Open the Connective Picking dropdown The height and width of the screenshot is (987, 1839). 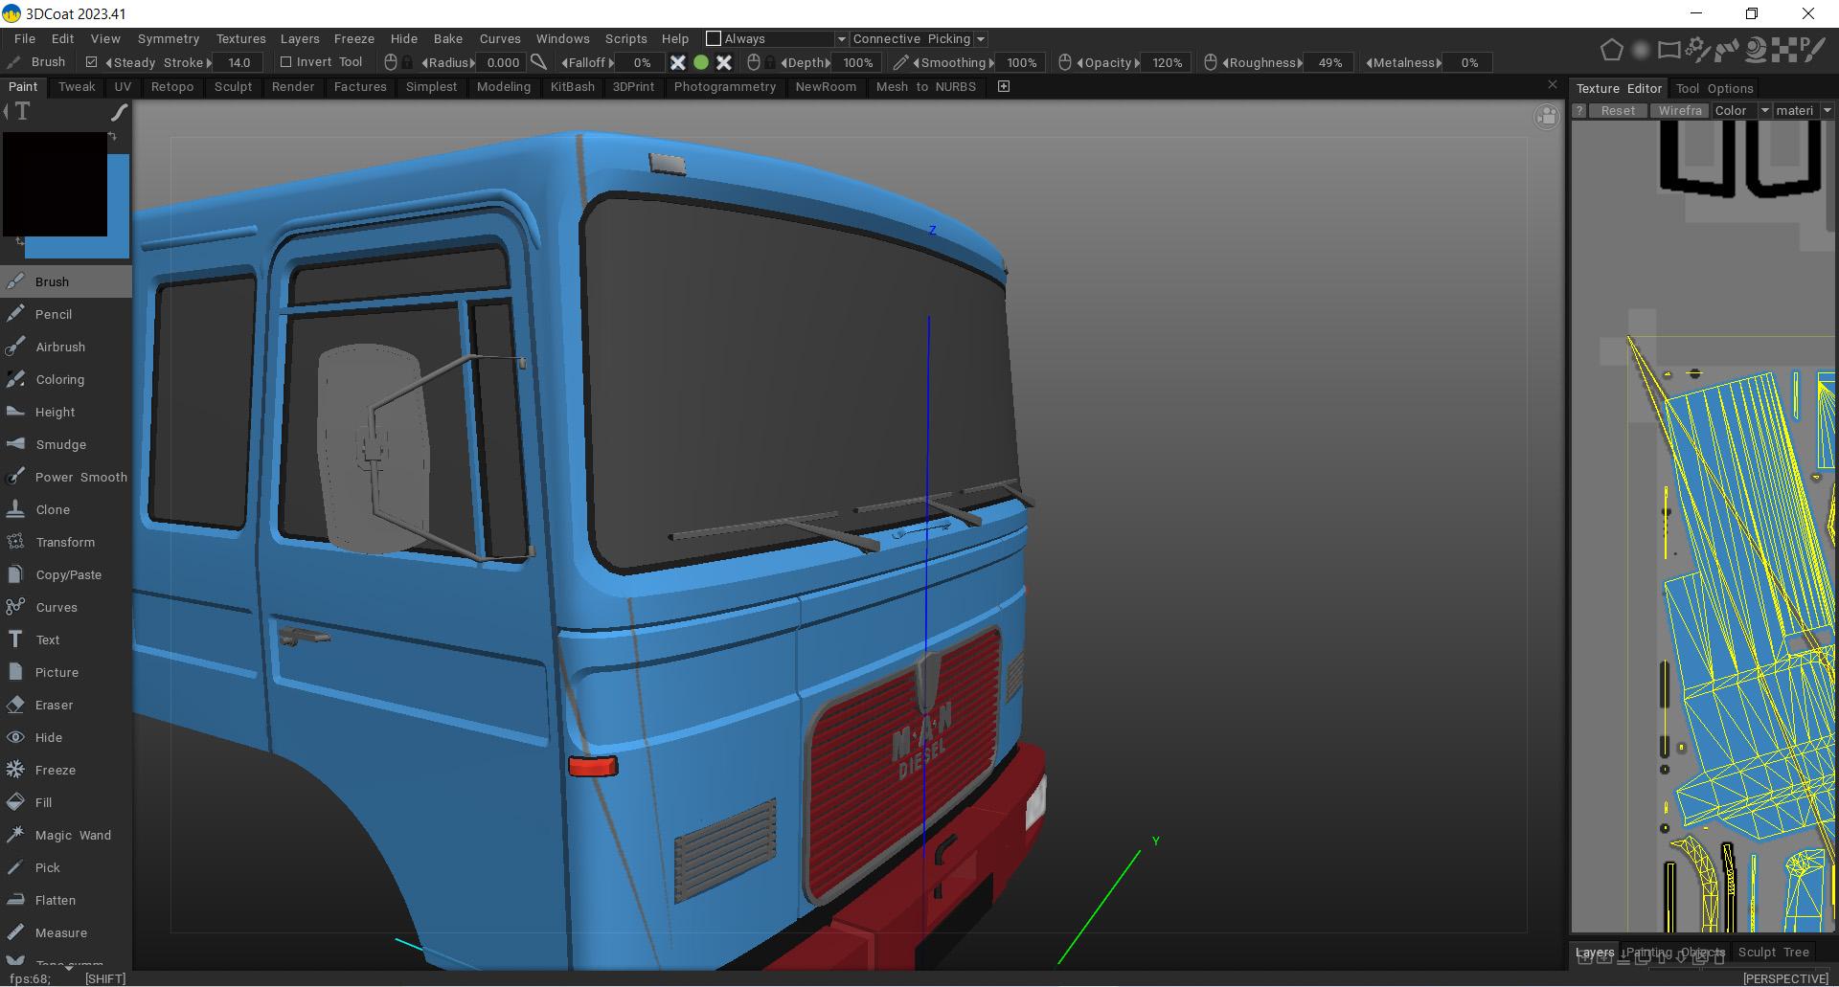980,39
